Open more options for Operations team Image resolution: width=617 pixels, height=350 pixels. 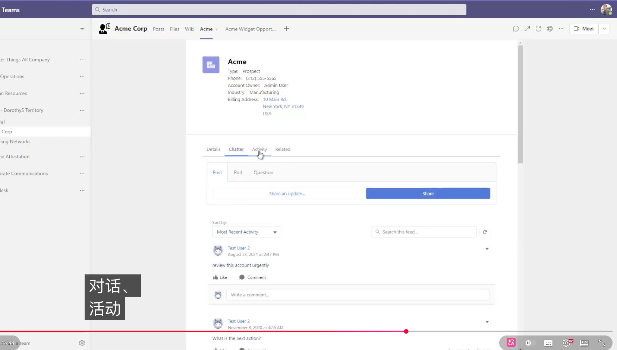82,77
